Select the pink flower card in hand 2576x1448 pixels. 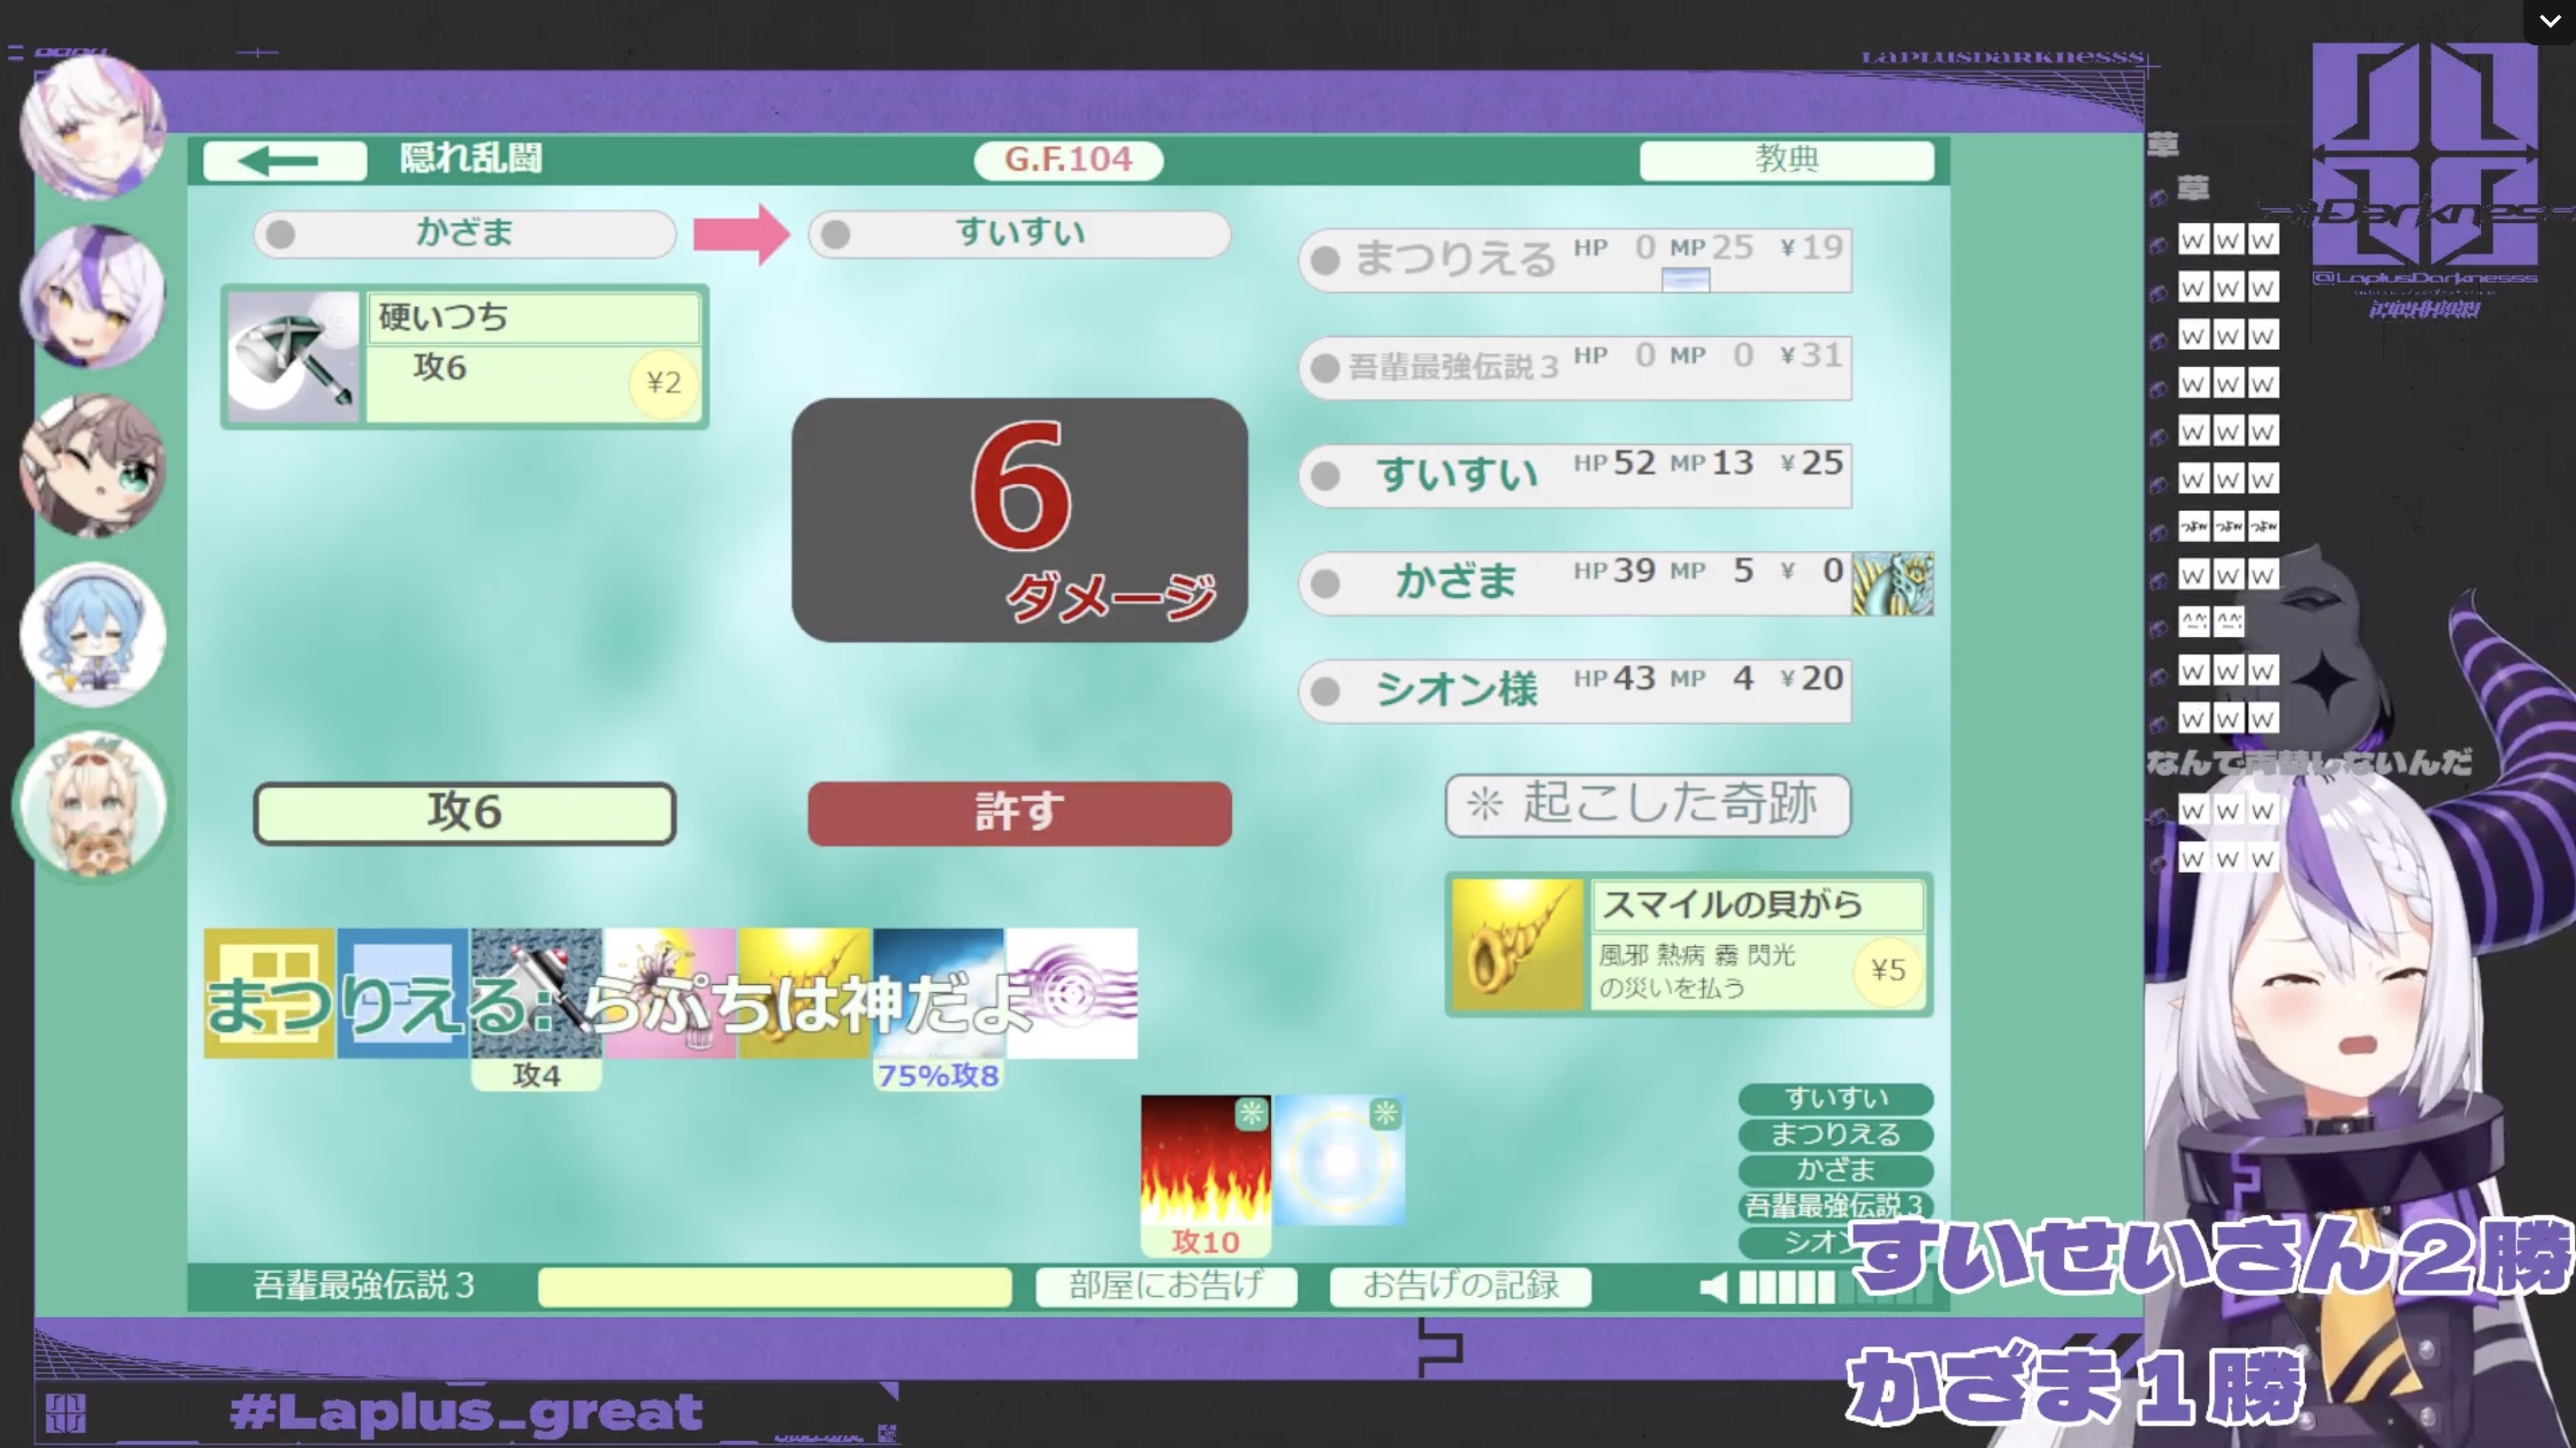coord(670,993)
